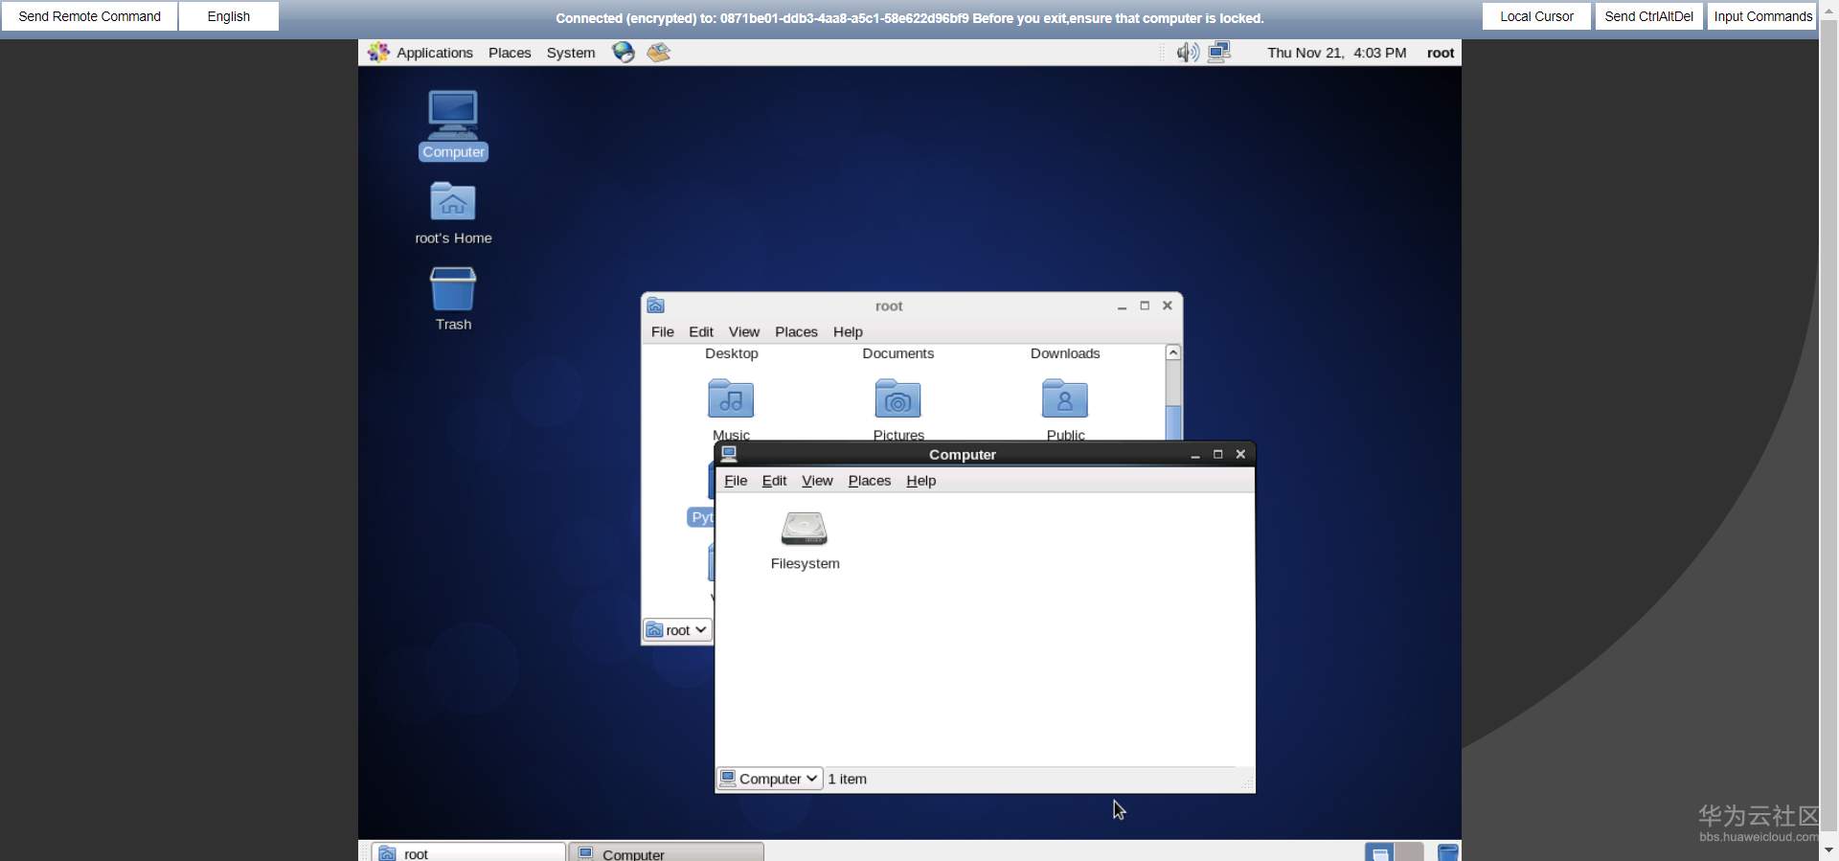
Task: Launch the mail client panel icon
Action: pos(659,53)
